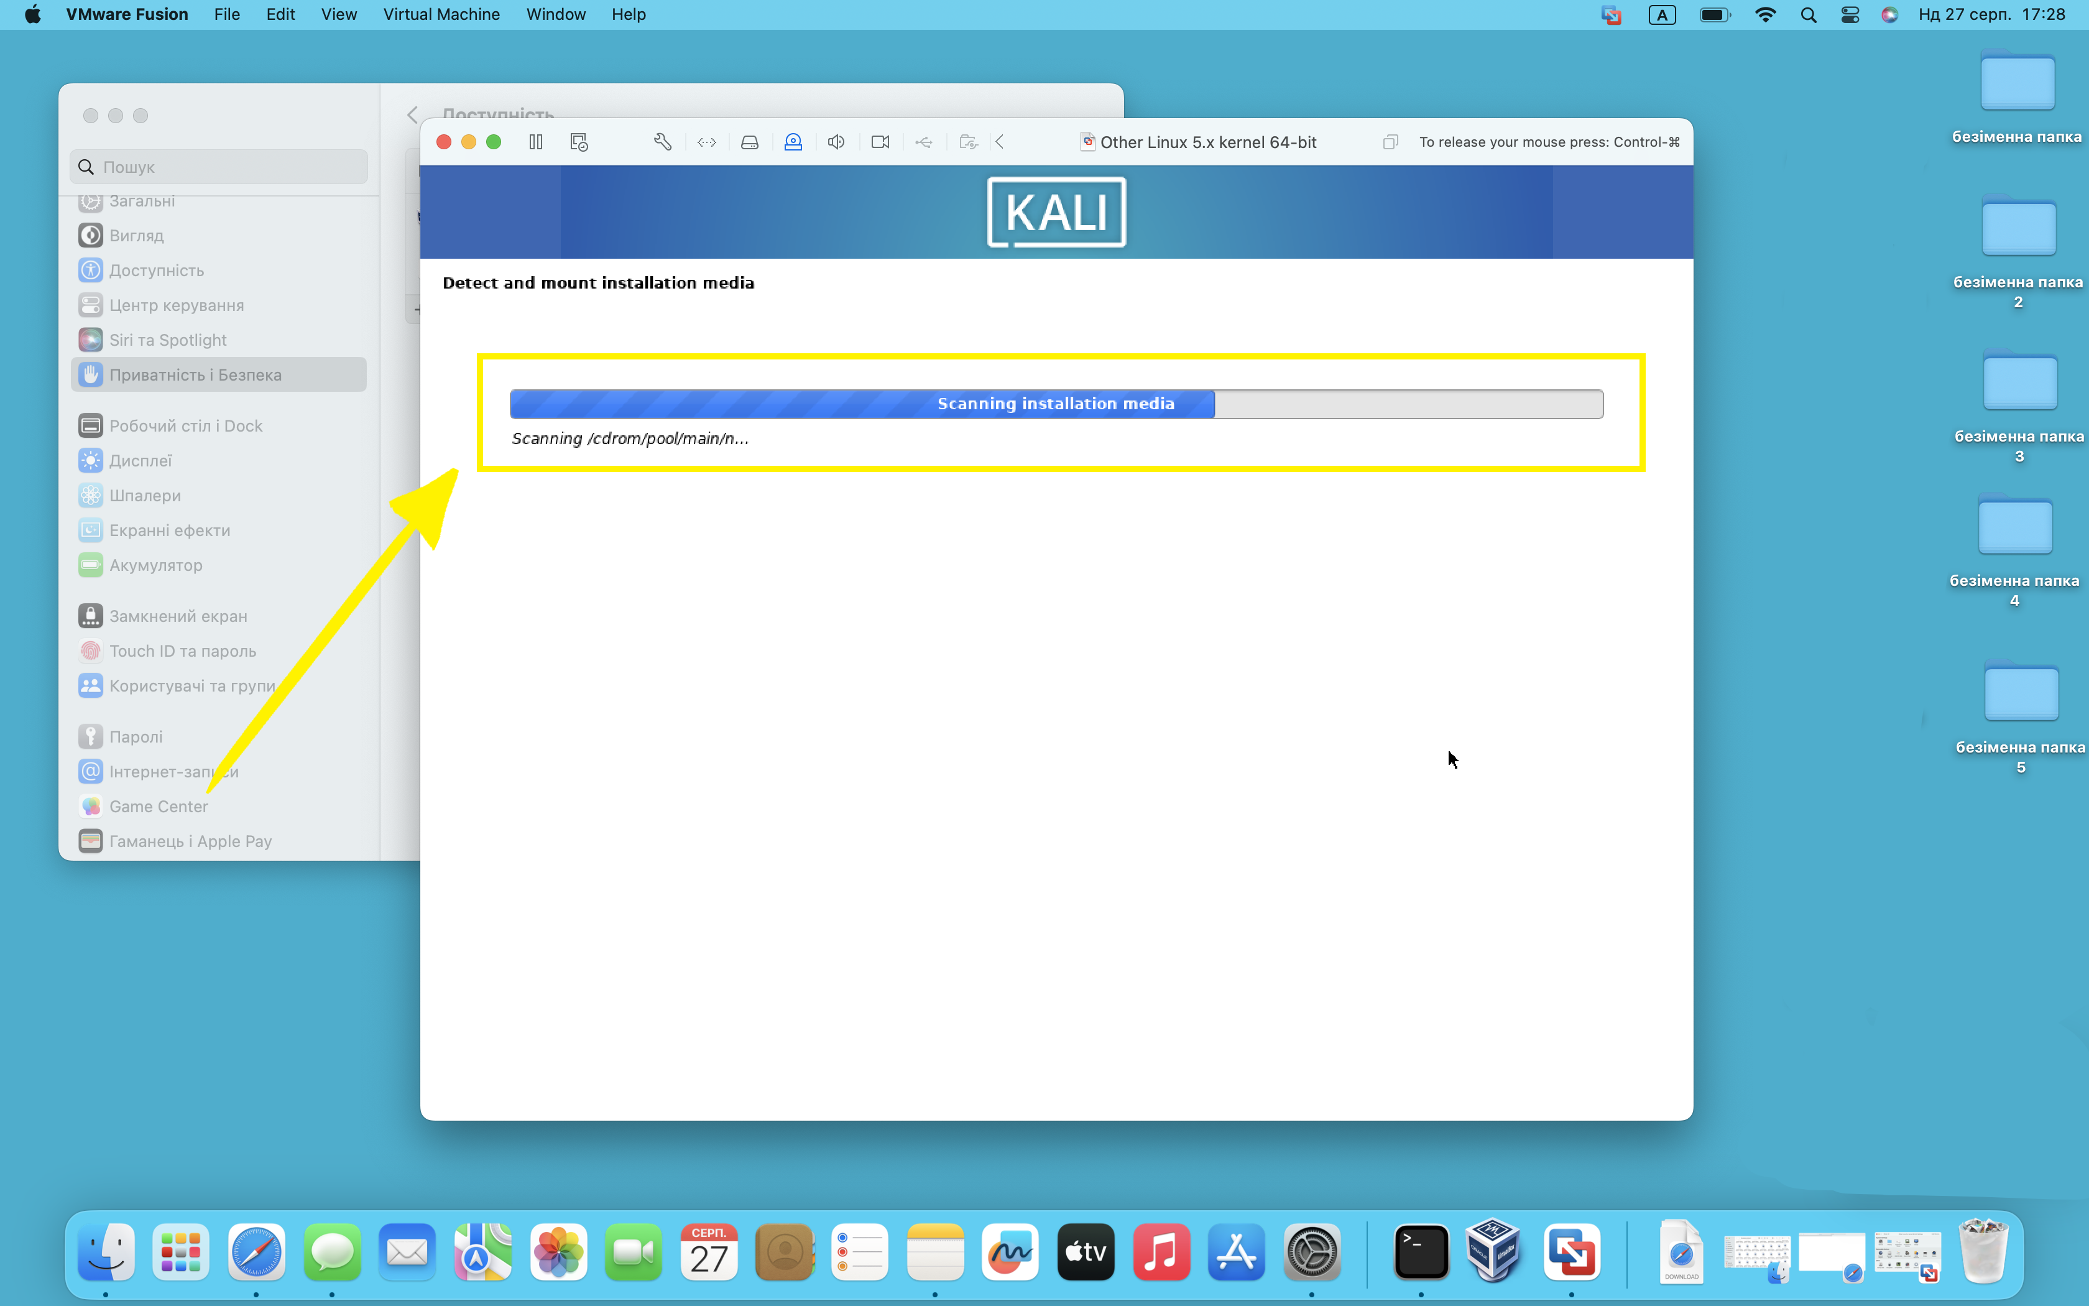Image resolution: width=2089 pixels, height=1306 pixels.
Task: Open System Settings gear in the Dock
Action: tap(1312, 1251)
